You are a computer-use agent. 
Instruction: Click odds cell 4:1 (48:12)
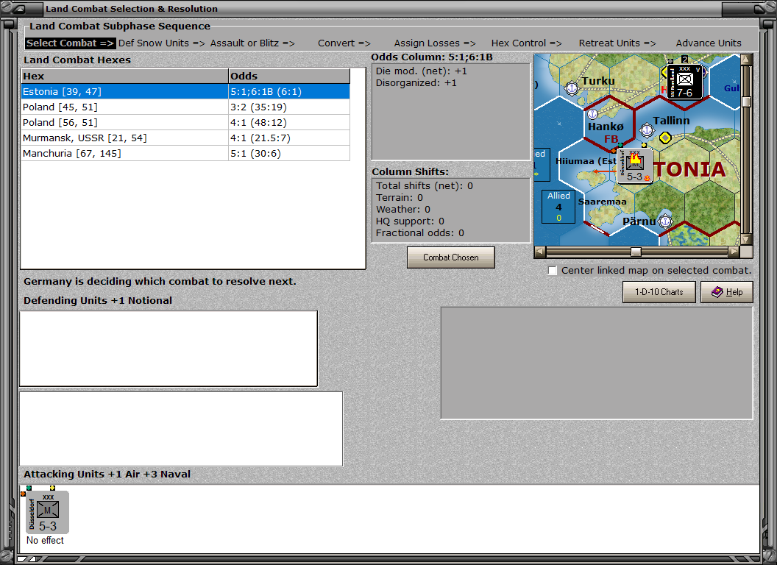tap(289, 122)
